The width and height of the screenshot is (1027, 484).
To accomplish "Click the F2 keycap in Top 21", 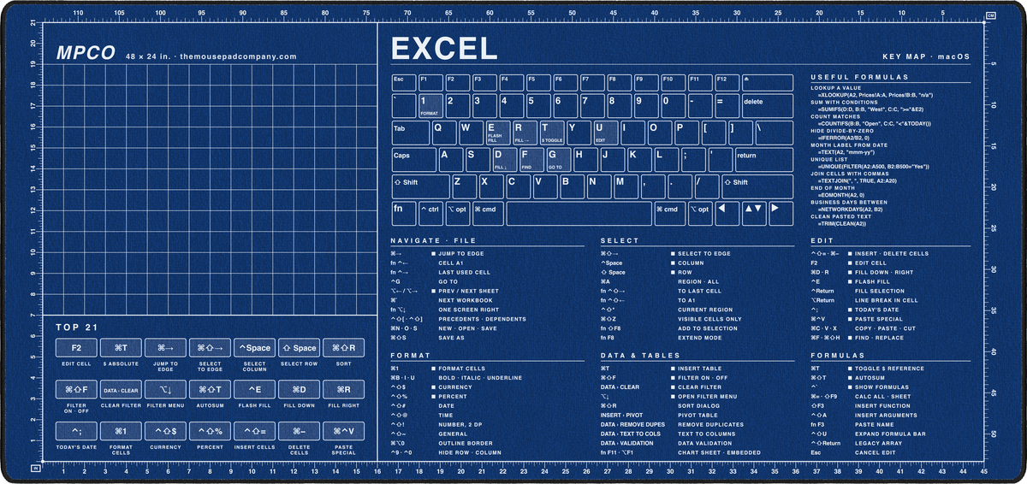I will click(x=76, y=348).
